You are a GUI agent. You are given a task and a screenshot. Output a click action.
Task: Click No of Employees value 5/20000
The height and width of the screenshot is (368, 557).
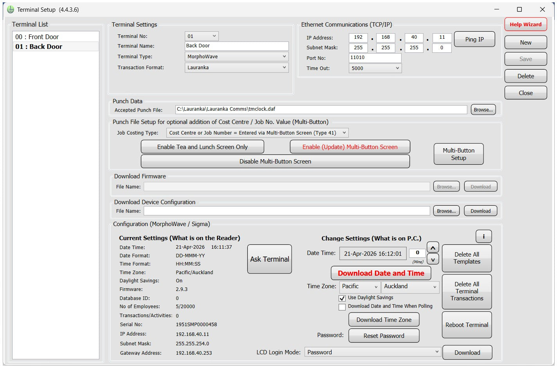pyautogui.click(x=185, y=307)
